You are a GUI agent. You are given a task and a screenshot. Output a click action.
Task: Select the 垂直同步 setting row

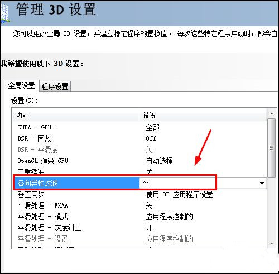[139, 194]
